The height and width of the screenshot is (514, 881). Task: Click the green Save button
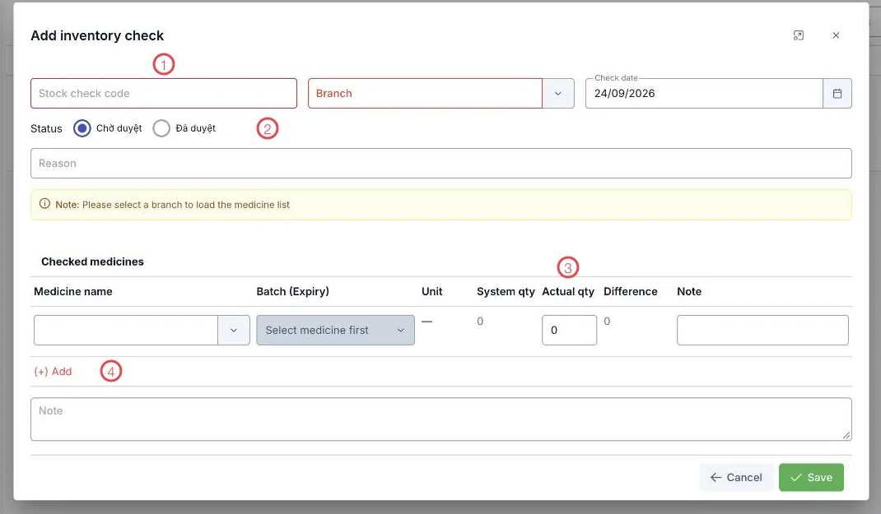[x=811, y=478]
